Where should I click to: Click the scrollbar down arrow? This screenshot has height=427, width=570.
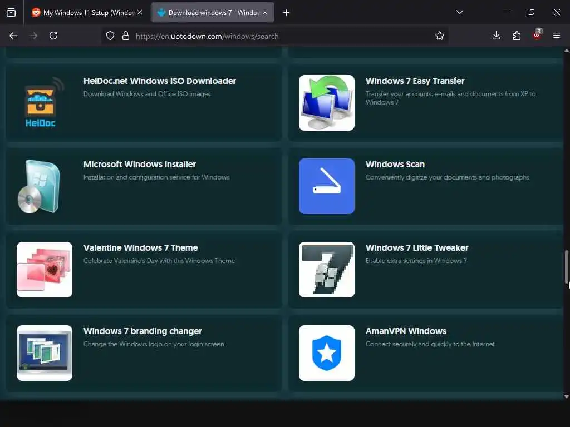click(x=567, y=397)
